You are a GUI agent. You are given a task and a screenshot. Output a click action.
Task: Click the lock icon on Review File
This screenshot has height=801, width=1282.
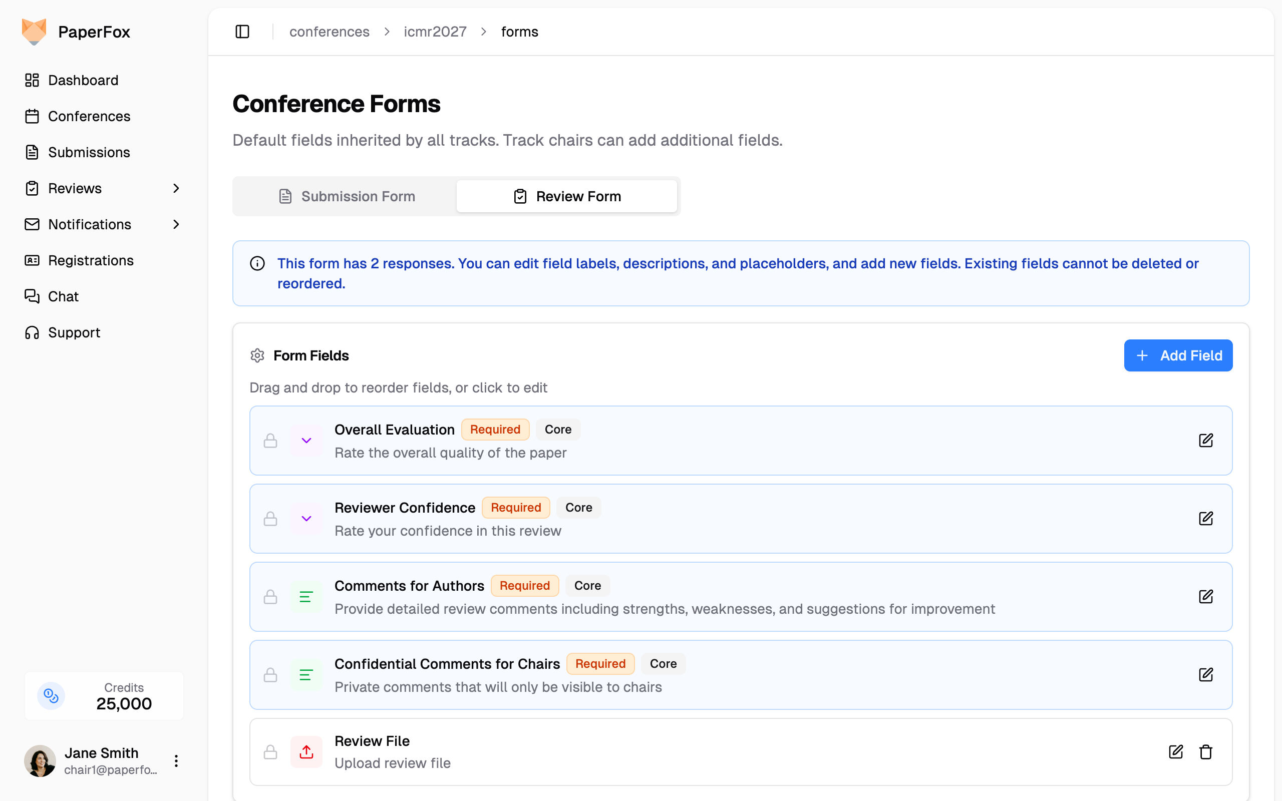pos(270,752)
